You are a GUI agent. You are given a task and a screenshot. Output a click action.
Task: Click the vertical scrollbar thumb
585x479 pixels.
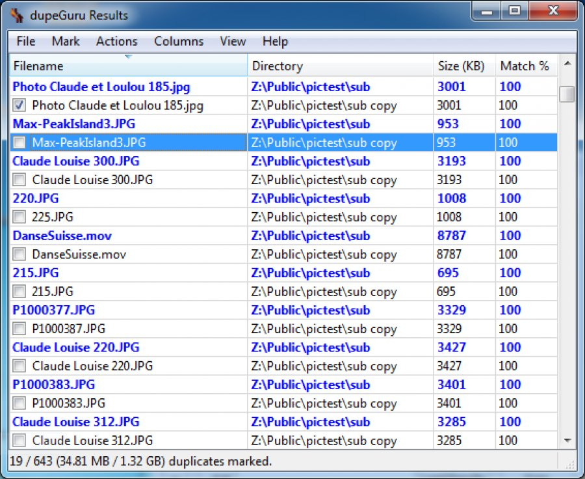[x=567, y=94]
